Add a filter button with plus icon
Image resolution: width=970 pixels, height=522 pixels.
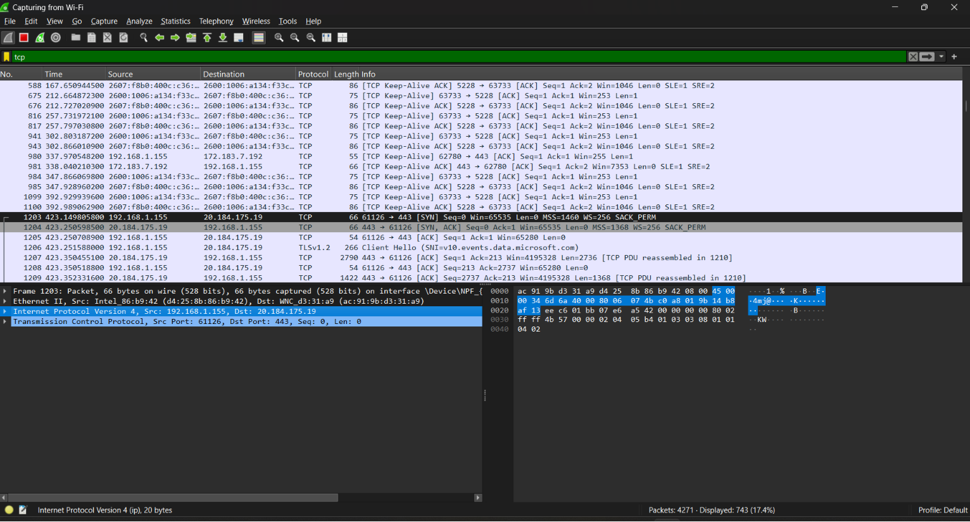(954, 57)
